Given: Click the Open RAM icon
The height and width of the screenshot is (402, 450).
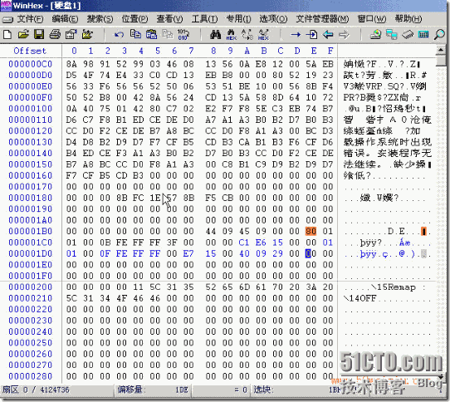Looking at the screenshot, I should click(x=408, y=35).
